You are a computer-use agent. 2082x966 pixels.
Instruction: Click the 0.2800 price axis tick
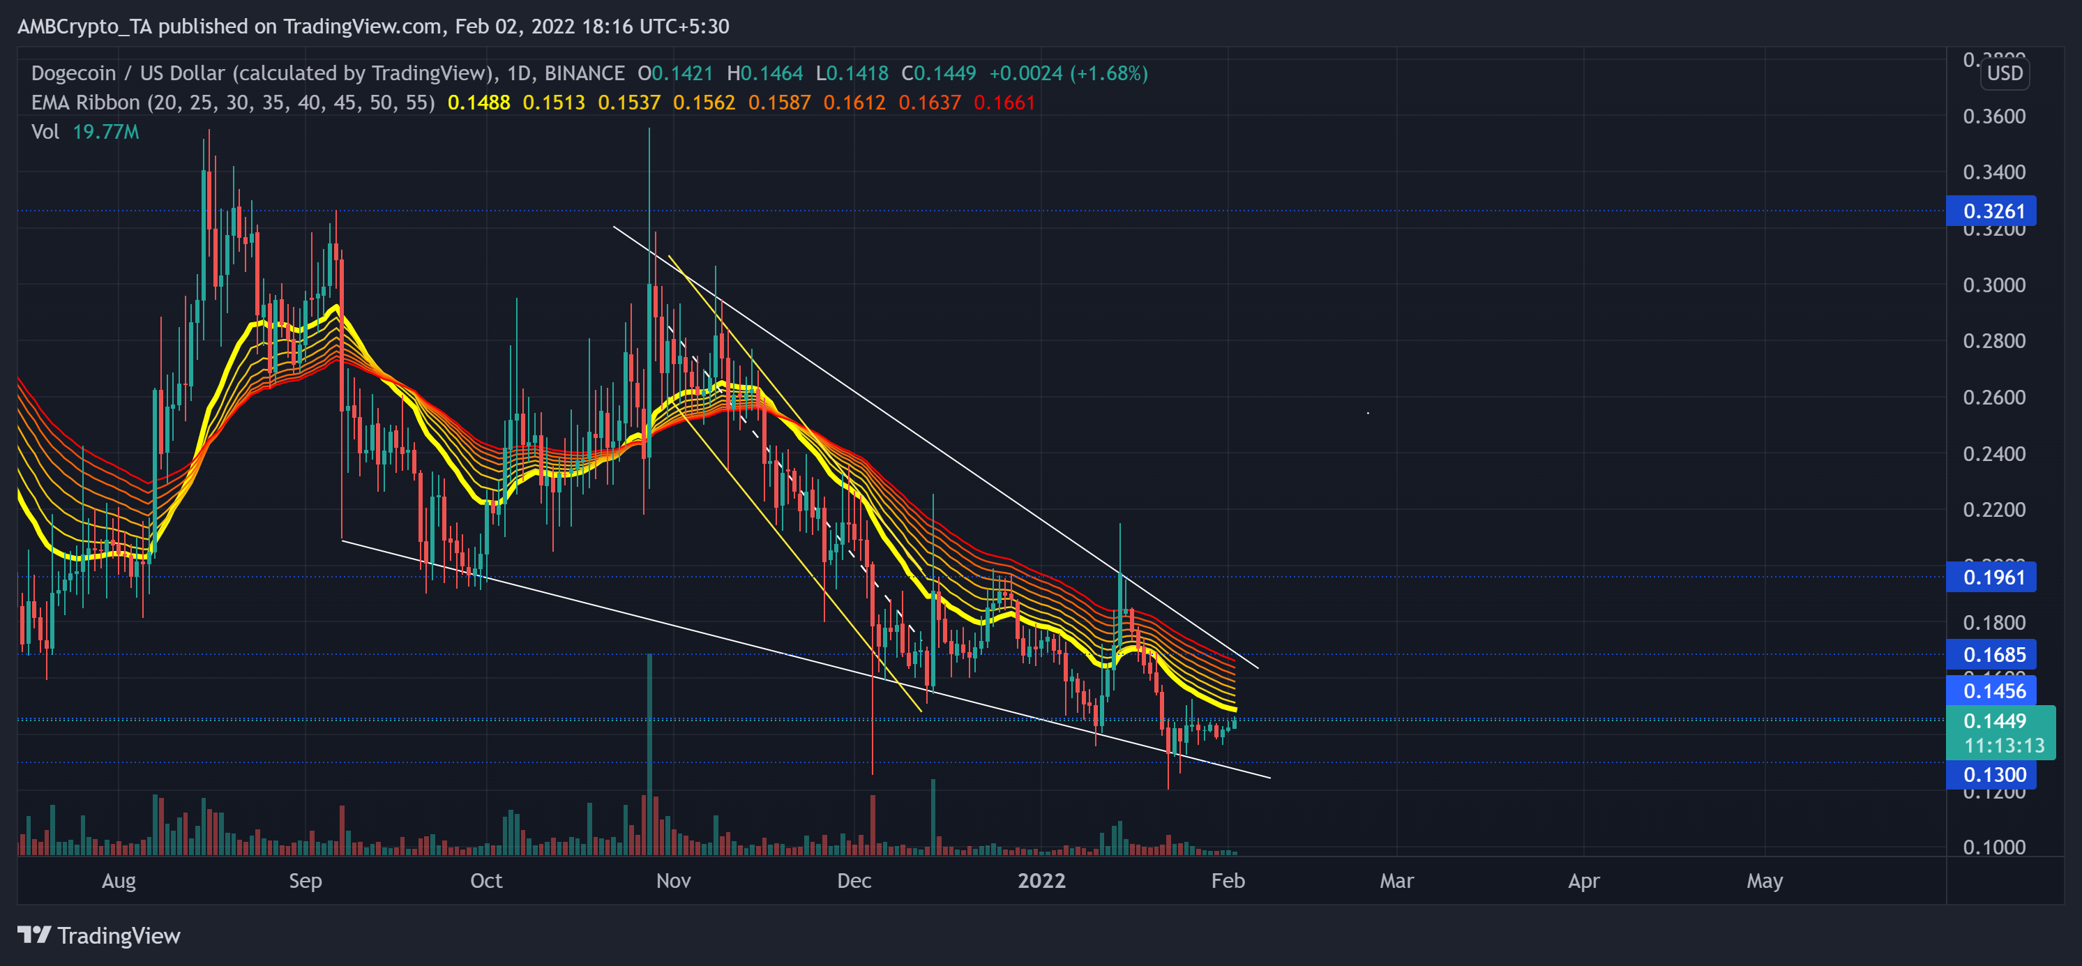1994,341
